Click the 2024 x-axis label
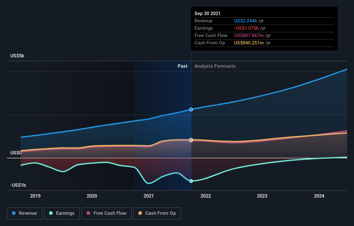 [319, 196]
